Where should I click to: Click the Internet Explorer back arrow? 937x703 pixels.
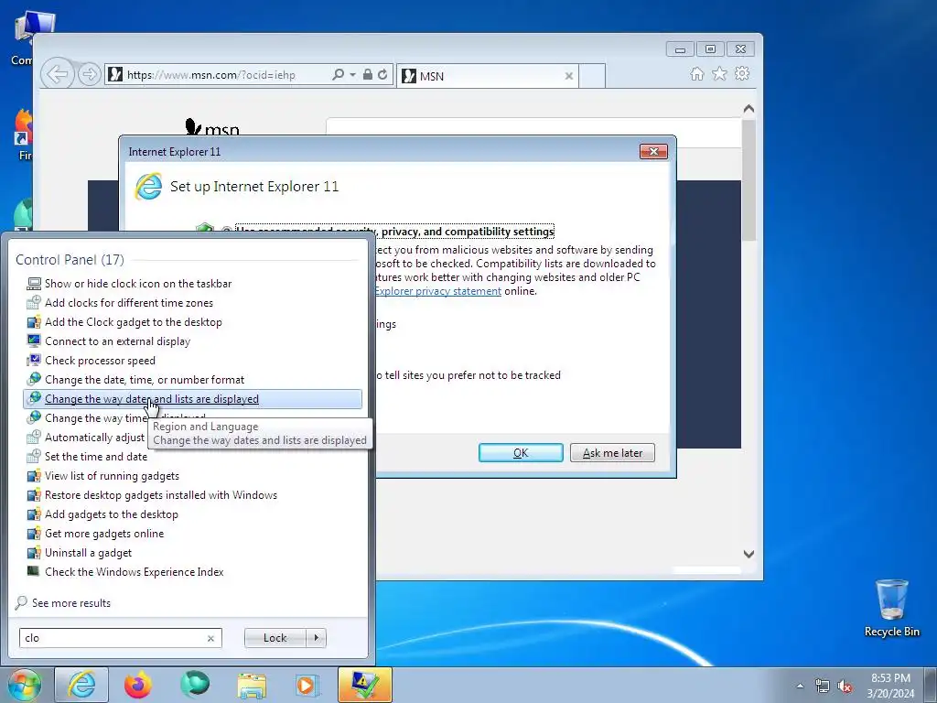58,75
